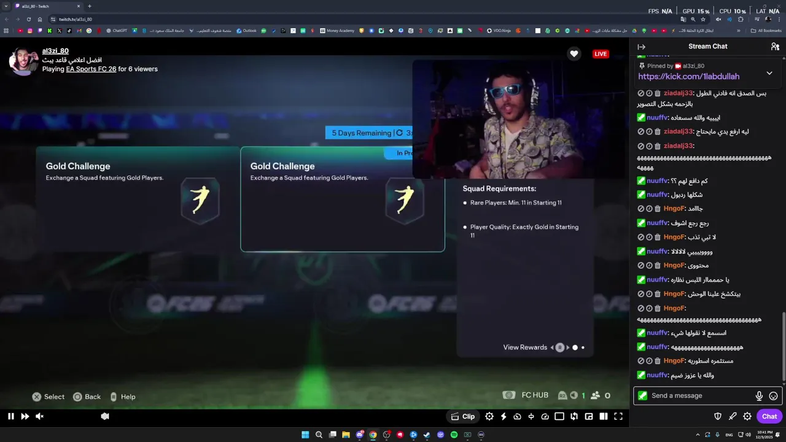The width and height of the screenshot is (786, 442).
Task: Click username HngoF on its last message
Action: pyautogui.click(x=674, y=361)
